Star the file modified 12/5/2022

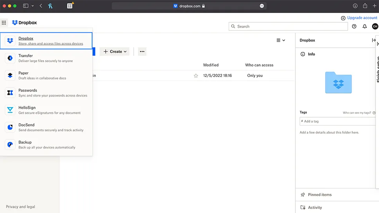click(196, 76)
